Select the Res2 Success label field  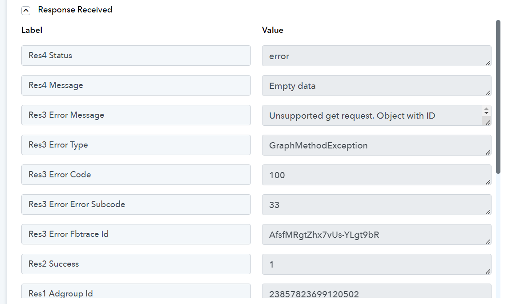click(136, 264)
